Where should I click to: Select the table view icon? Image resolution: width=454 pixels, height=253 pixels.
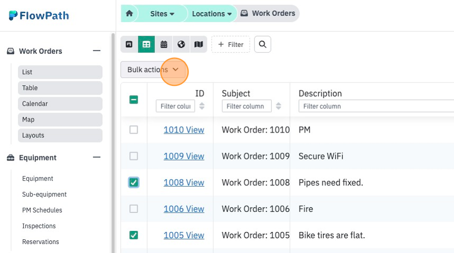146,44
